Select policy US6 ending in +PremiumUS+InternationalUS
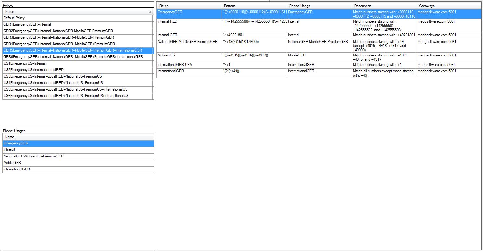The width and height of the screenshot is (484, 251). 78,96
